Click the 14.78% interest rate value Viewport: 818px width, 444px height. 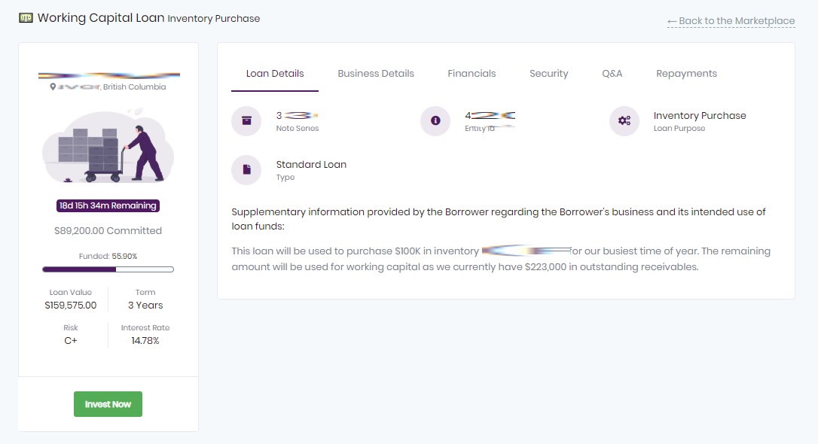point(145,341)
